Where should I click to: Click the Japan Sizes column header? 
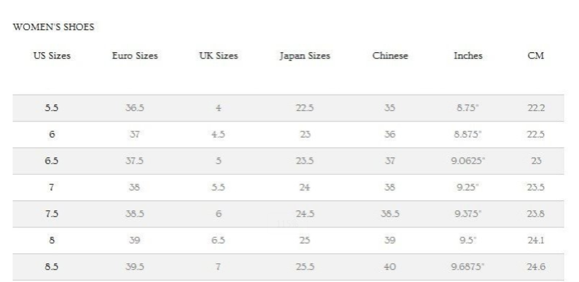click(305, 56)
